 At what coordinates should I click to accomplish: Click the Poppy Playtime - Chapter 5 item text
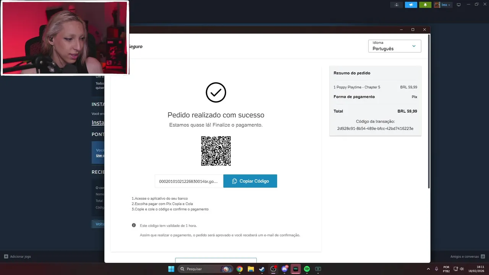coord(357,87)
